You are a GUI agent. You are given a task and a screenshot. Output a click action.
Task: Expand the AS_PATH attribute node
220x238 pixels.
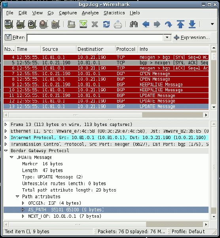pyautogui.click(x=23, y=210)
